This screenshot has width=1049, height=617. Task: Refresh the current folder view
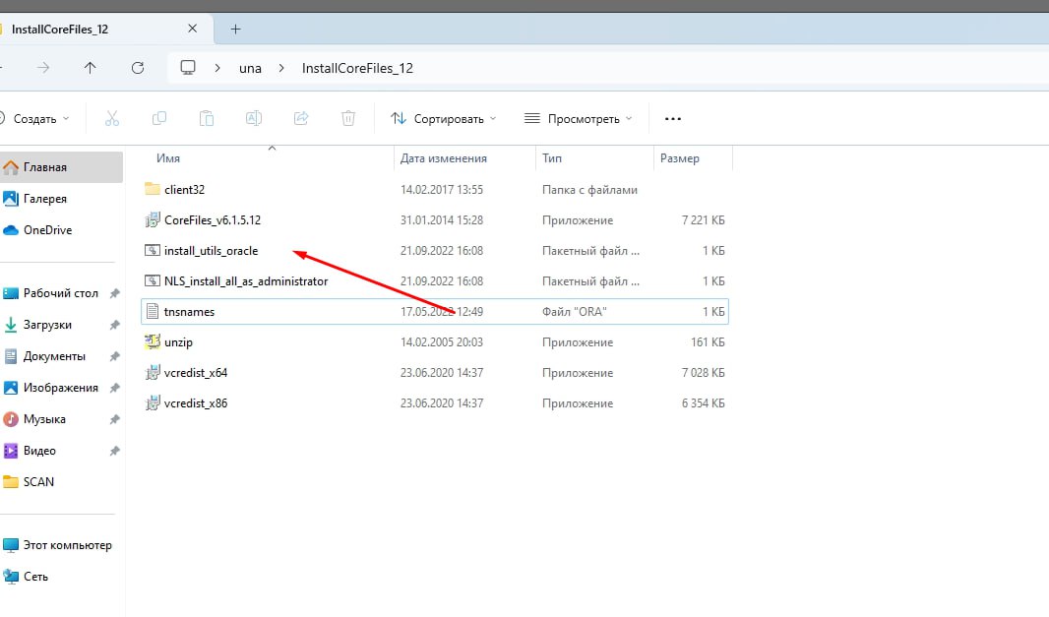pyautogui.click(x=138, y=68)
